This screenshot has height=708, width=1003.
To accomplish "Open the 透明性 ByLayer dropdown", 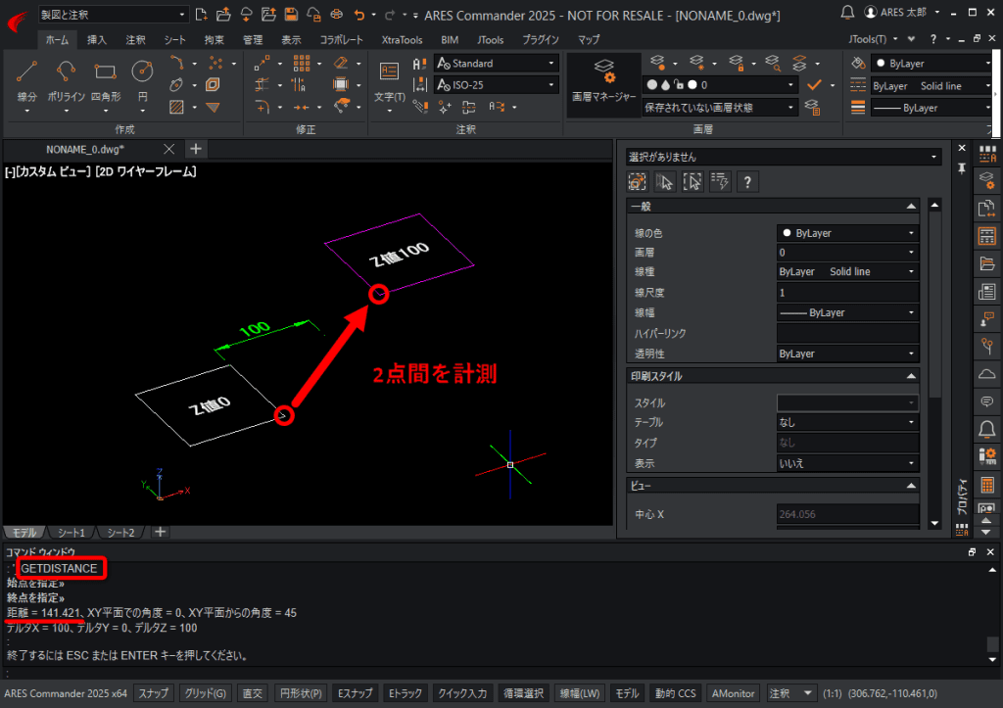I will (x=847, y=354).
